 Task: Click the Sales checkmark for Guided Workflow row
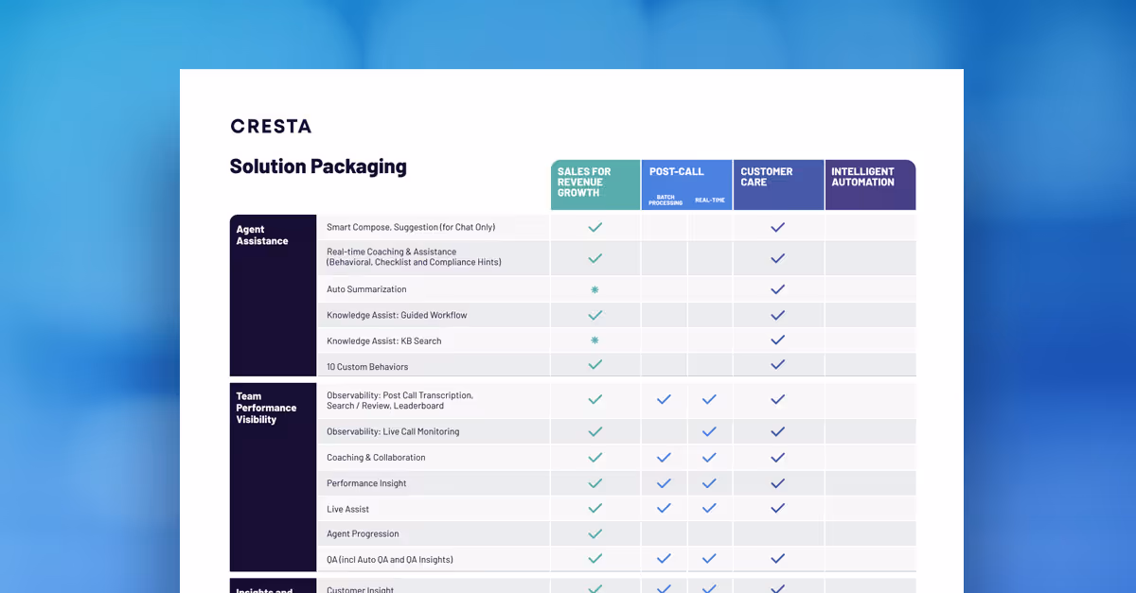(x=595, y=315)
